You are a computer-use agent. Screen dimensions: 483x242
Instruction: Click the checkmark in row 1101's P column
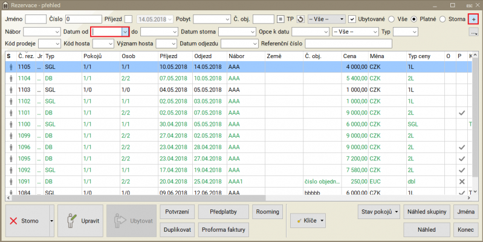coord(461,113)
